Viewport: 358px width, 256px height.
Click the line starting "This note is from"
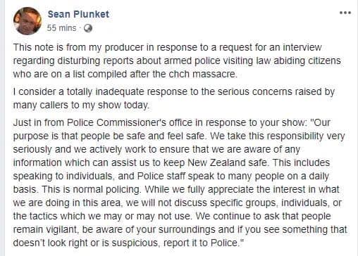167,47
